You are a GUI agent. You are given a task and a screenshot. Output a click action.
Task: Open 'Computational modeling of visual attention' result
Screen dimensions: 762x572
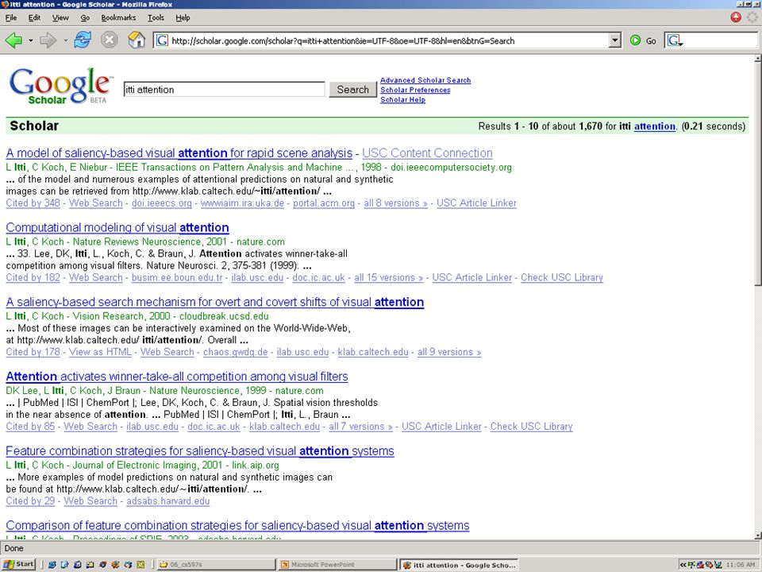(117, 228)
